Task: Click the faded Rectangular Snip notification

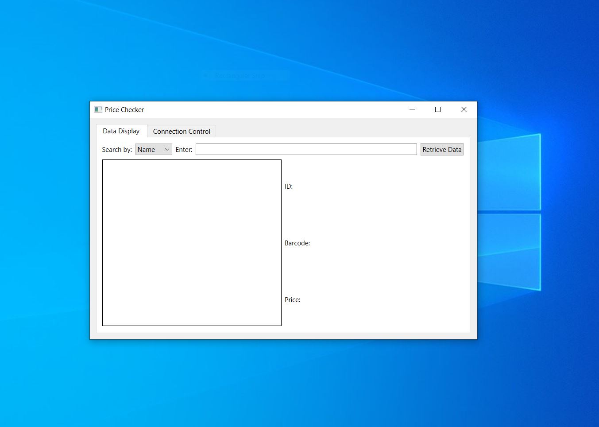Action: pyautogui.click(x=240, y=76)
